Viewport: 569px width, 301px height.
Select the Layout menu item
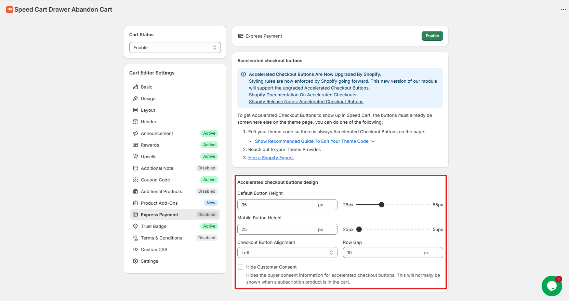click(148, 110)
